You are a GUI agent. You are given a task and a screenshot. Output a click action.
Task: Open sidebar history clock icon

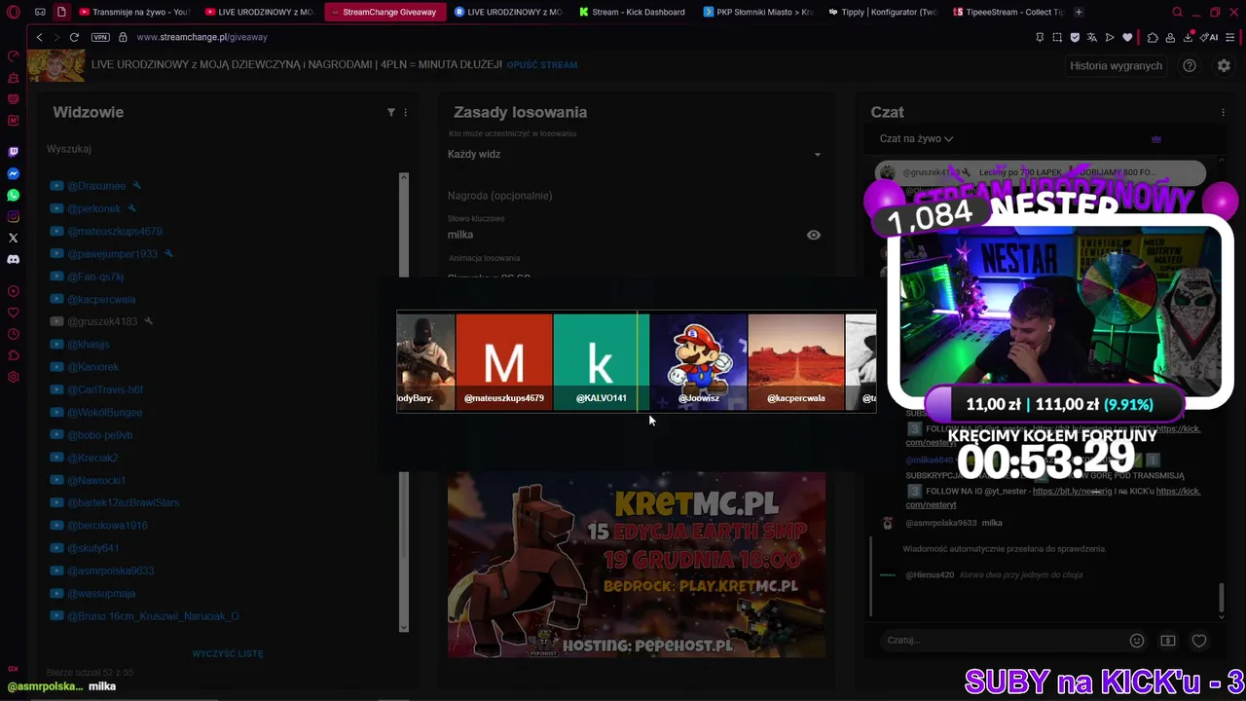pyautogui.click(x=14, y=334)
